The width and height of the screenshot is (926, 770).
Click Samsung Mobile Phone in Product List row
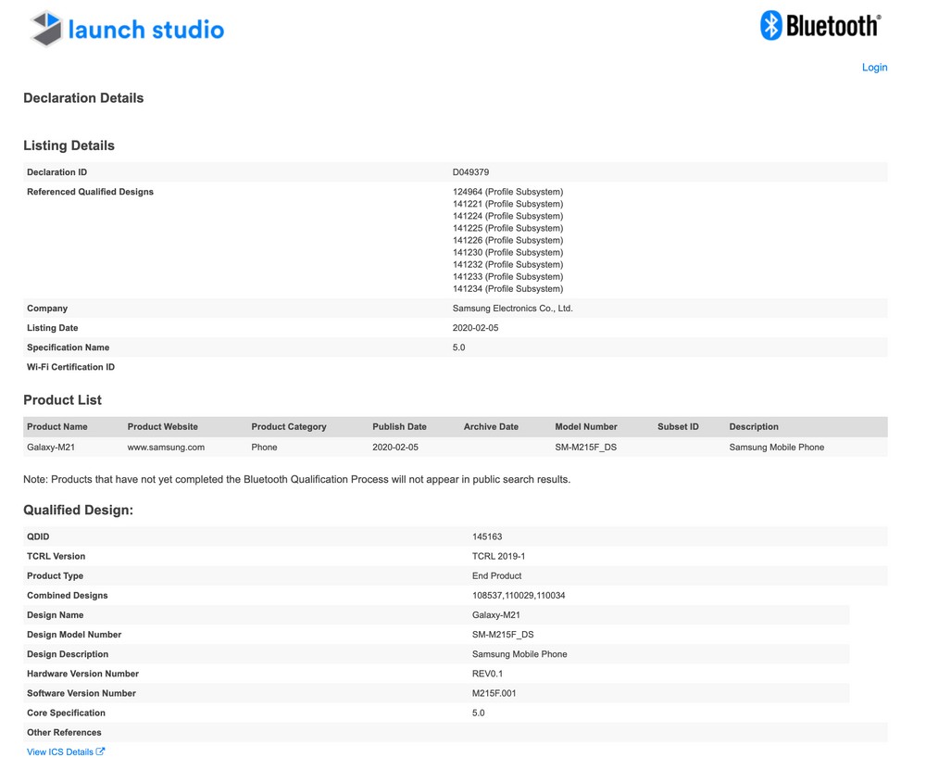[777, 448]
